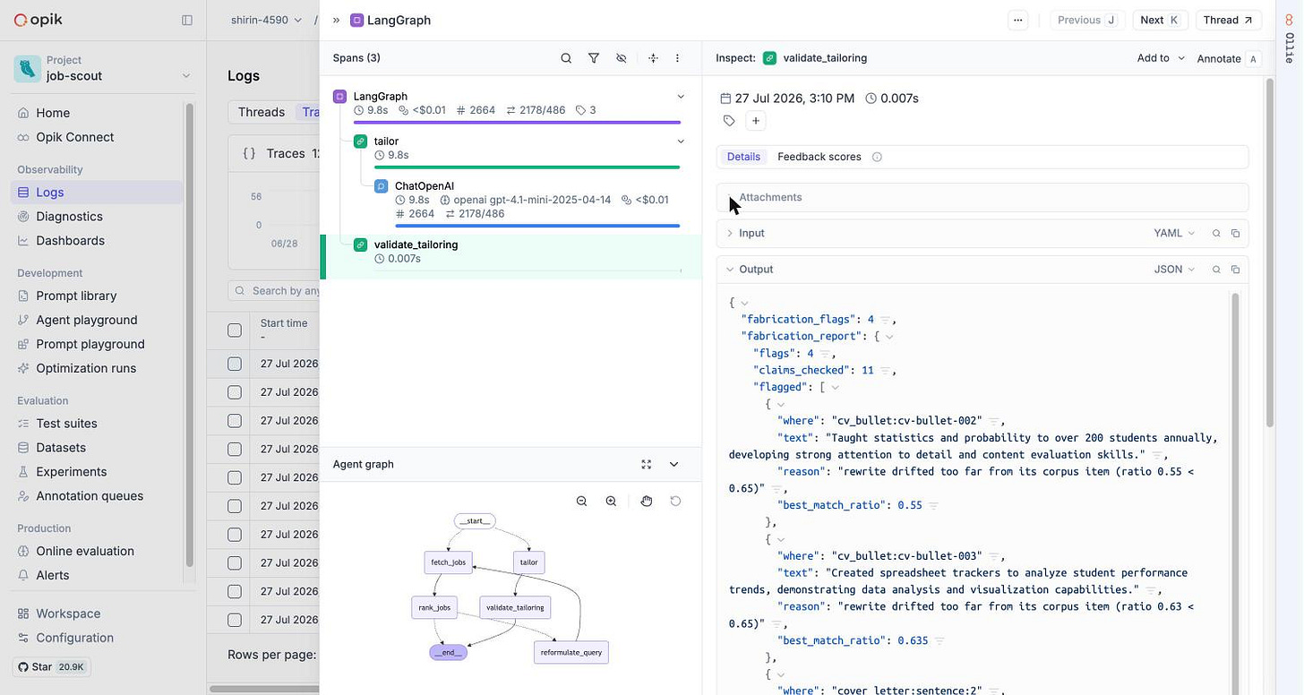Switch to the Details tab
This screenshot has height=695, width=1304.
[x=743, y=157]
